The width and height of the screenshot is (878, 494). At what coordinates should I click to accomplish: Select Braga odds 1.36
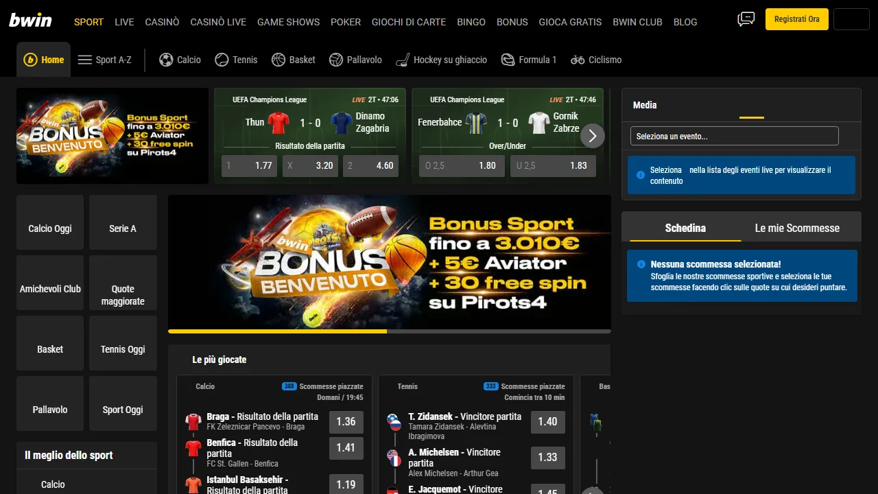click(x=346, y=421)
